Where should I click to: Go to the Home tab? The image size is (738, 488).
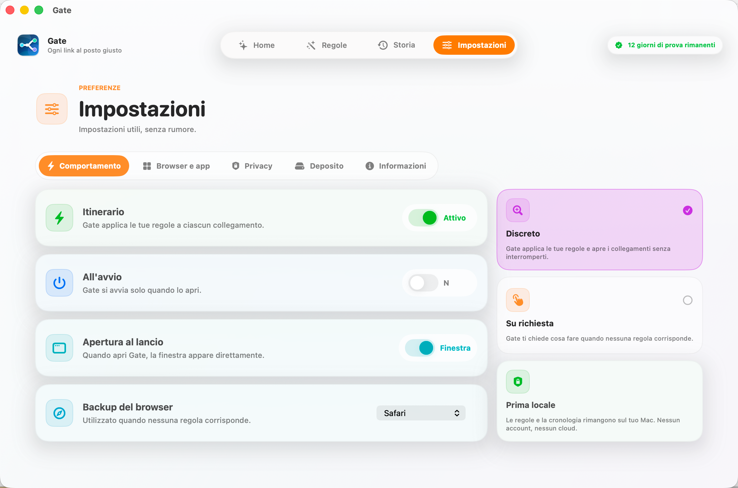pos(257,45)
